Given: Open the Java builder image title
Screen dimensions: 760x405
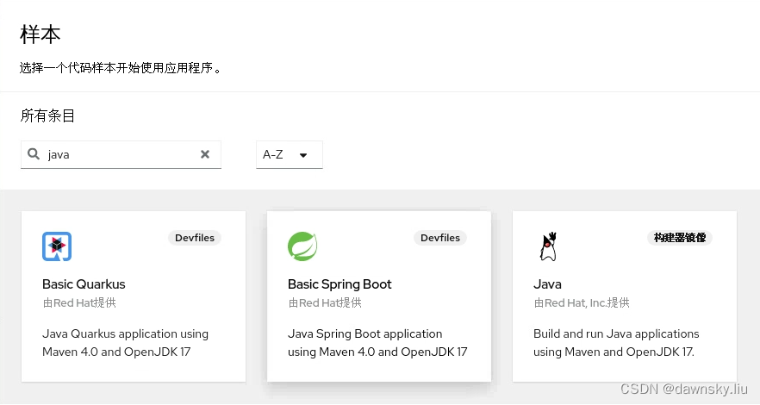Looking at the screenshot, I should coord(547,283).
